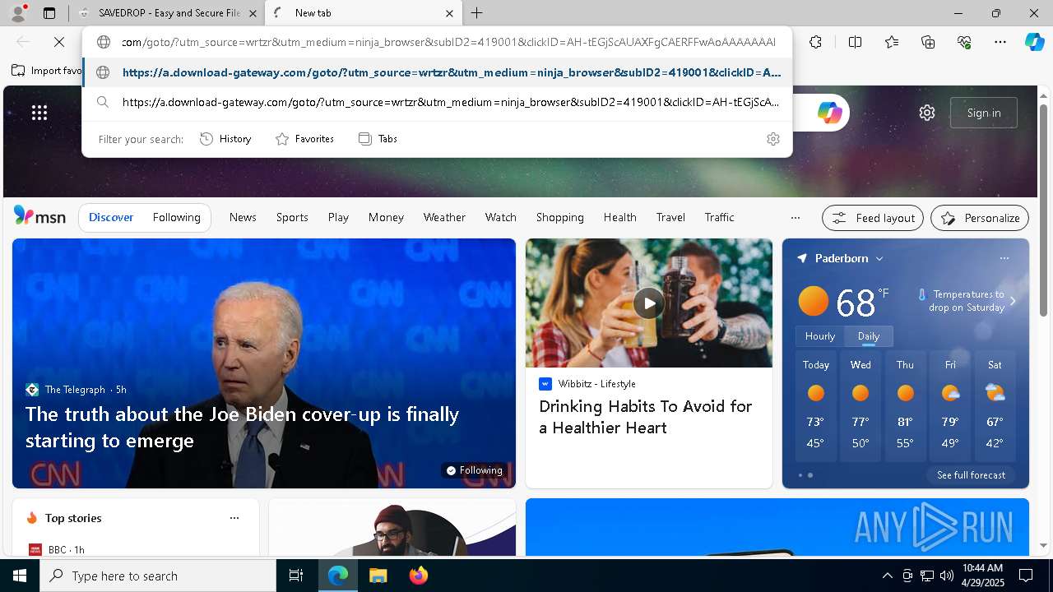Filter address bar search by History
This screenshot has width=1053, height=592.
click(225, 139)
